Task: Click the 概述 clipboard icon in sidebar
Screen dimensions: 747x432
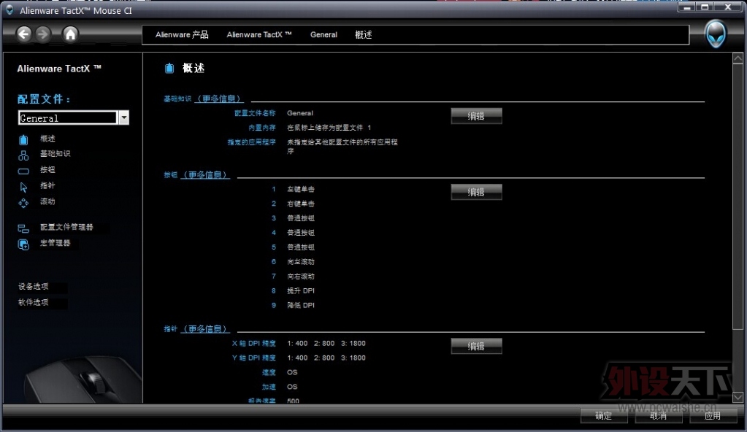Action: 23,139
